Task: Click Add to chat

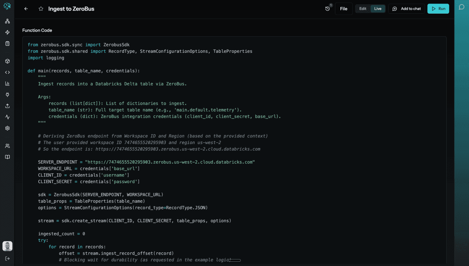Action: 406,8
